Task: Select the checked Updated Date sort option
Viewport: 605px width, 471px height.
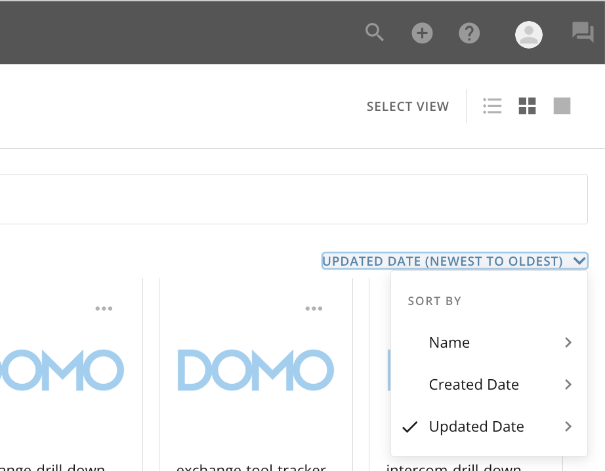Action: click(476, 426)
